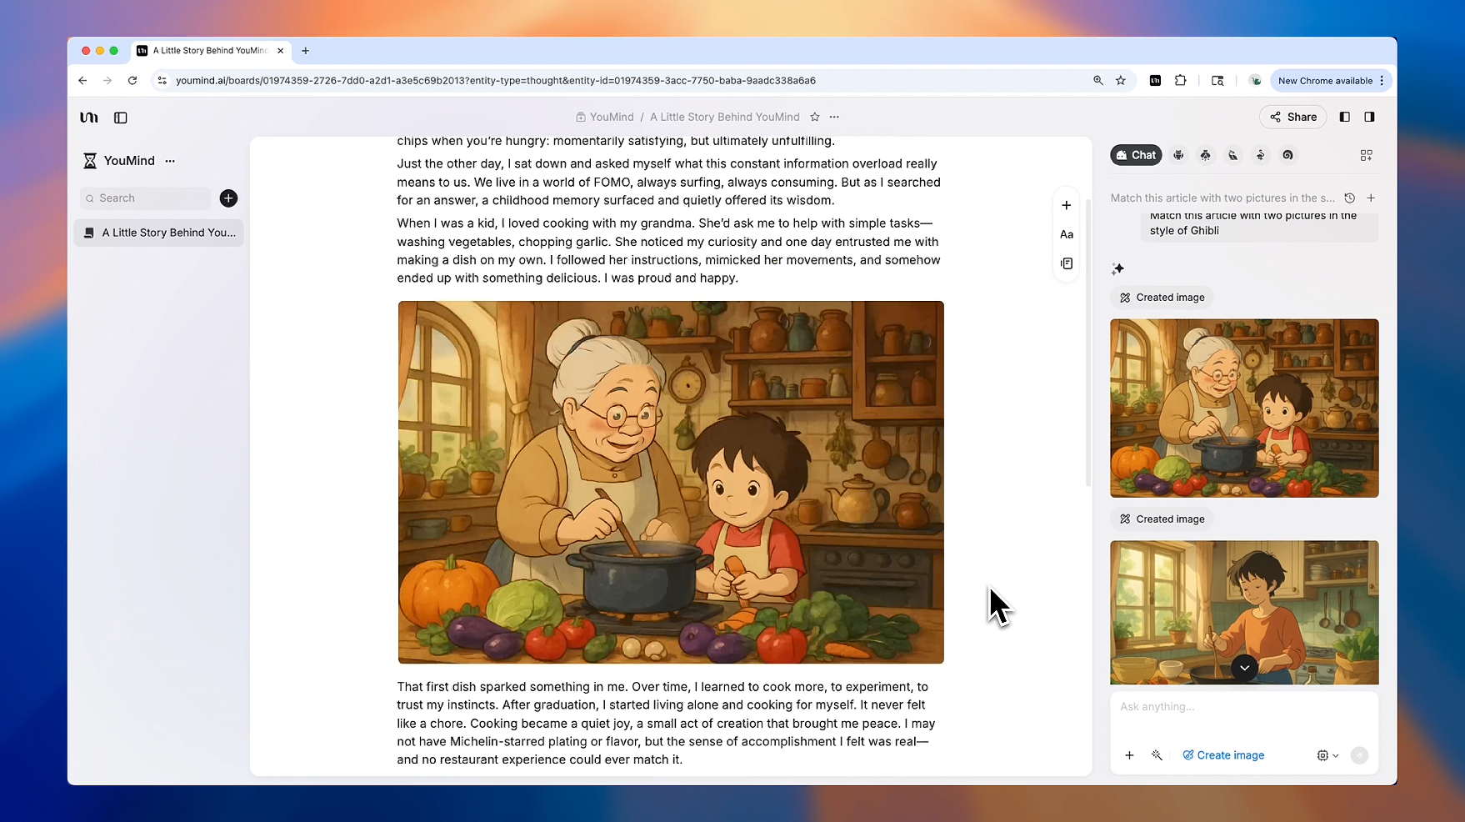Click the magic wand icon in chat input
This screenshot has width=1465, height=822.
(x=1157, y=755)
